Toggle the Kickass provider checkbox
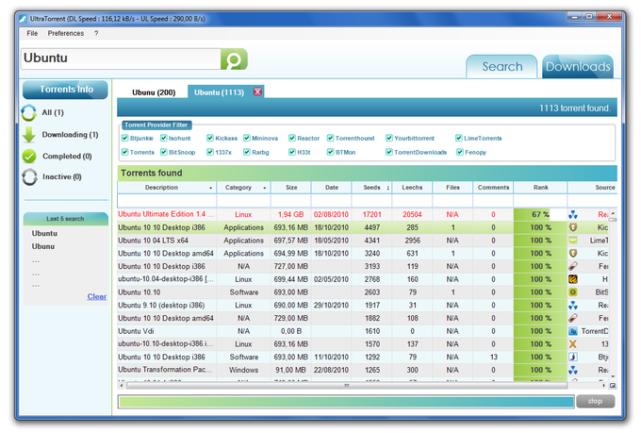641x433 pixels. pos(210,138)
